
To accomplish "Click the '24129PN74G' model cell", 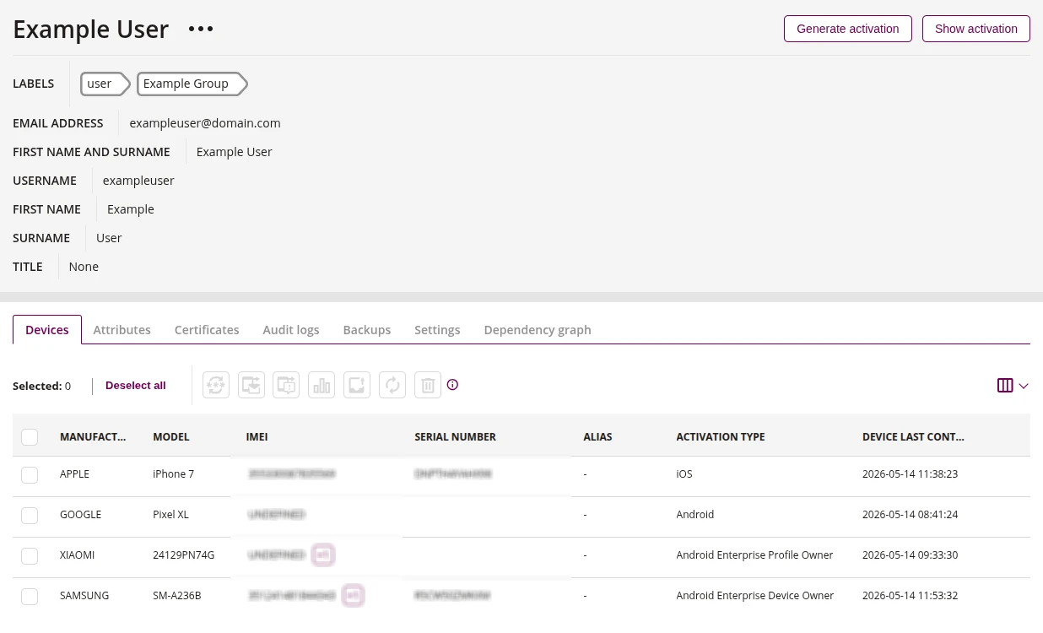I will pyautogui.click(x=184, y=555).
